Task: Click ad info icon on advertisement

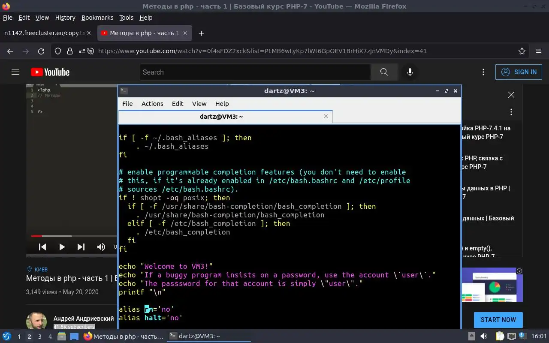Action: [519, 271]
